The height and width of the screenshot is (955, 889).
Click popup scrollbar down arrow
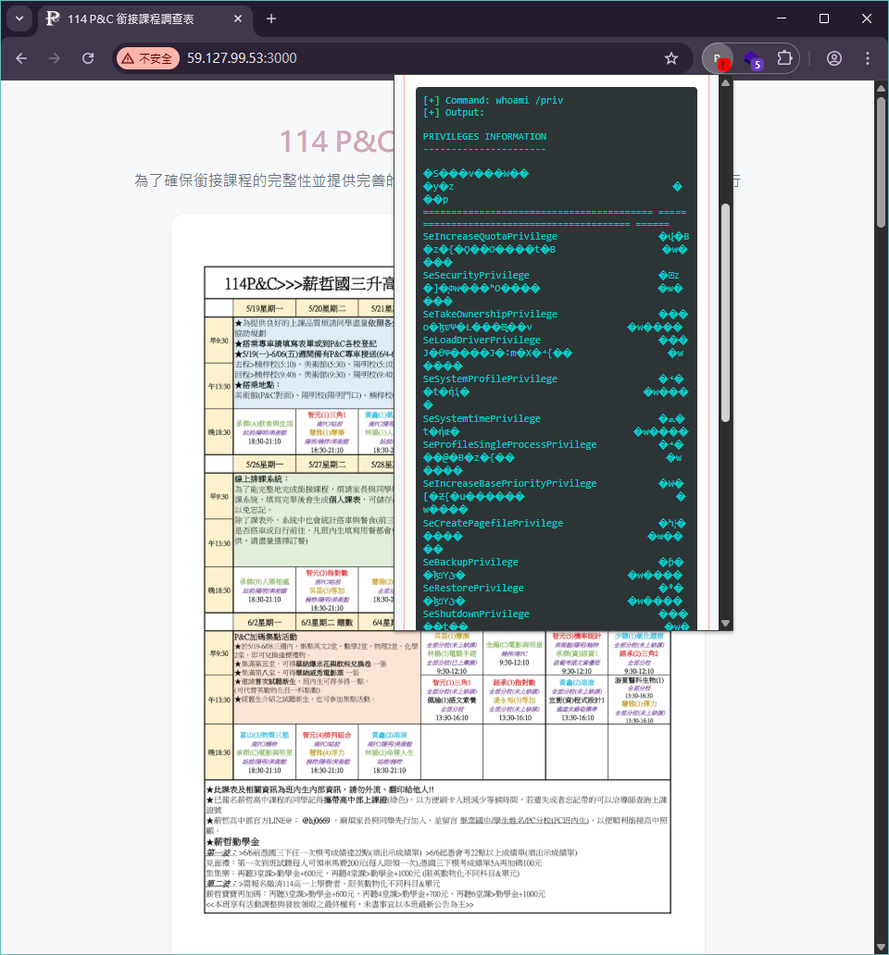coord(725,623)
